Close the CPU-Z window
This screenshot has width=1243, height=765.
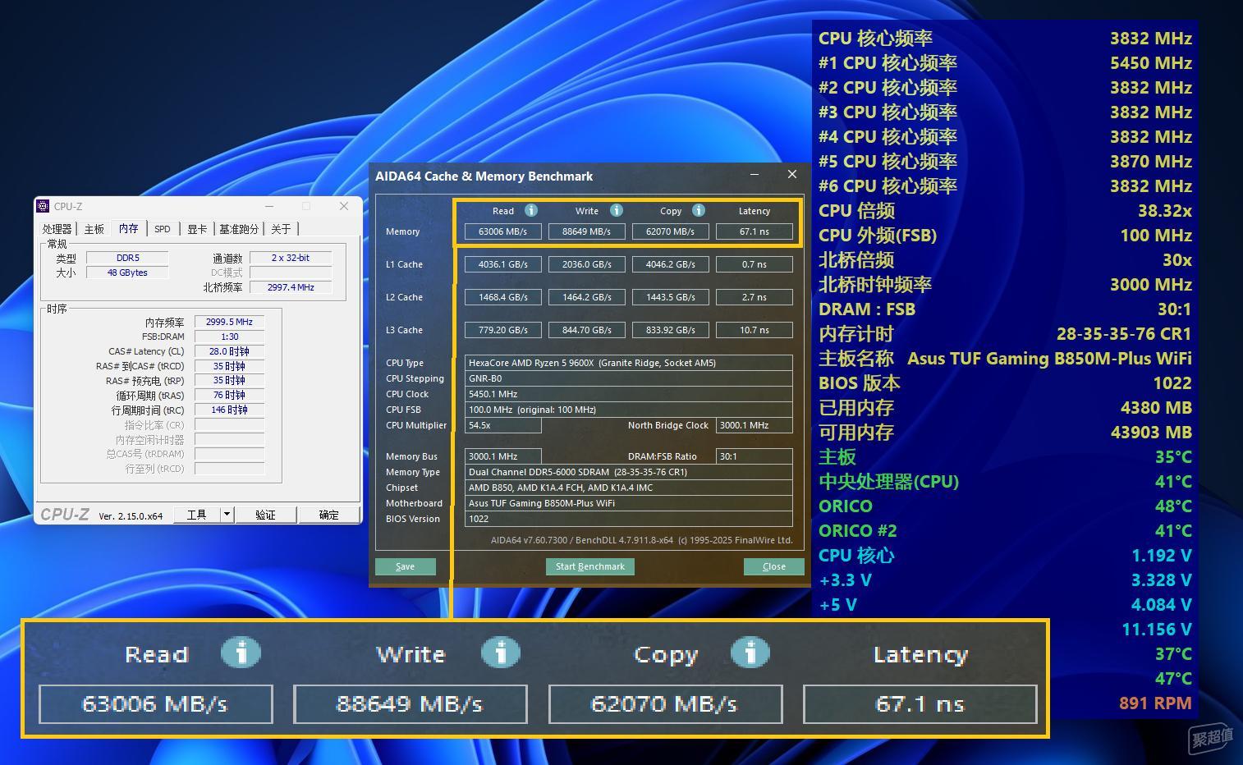pos(344,206)
